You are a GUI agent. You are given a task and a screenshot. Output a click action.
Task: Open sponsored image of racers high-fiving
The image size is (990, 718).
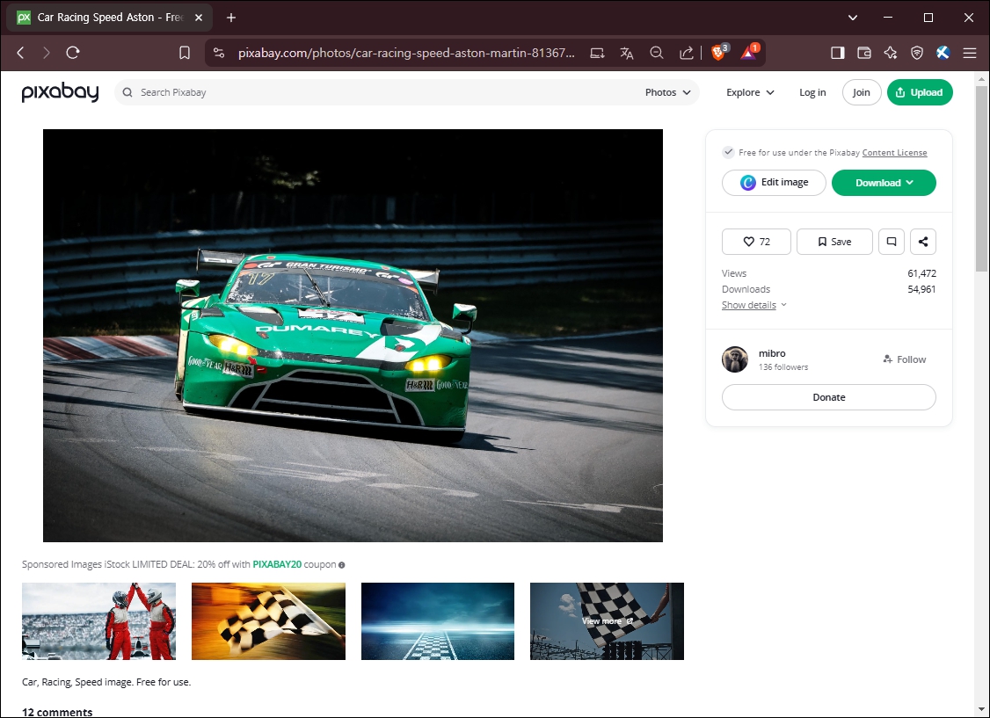[98, 620]
